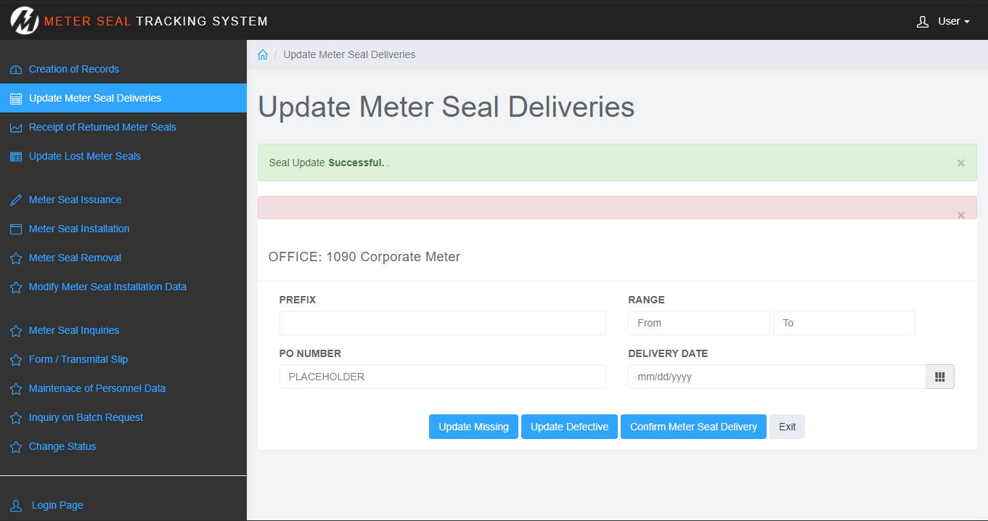
Task: Open Creation of Records page
Action: (74, 69)
